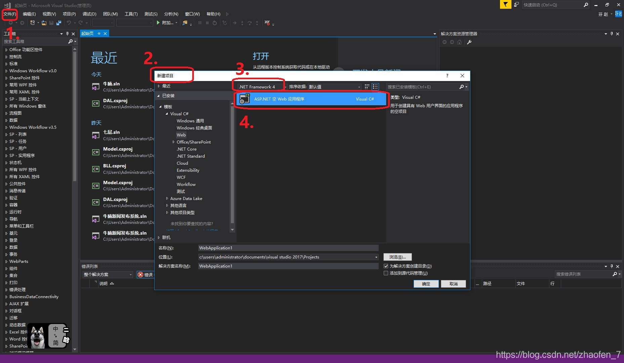Screen dimensions: 624x363
Task: Pin the Start Page tab
Action: (99, 34)
